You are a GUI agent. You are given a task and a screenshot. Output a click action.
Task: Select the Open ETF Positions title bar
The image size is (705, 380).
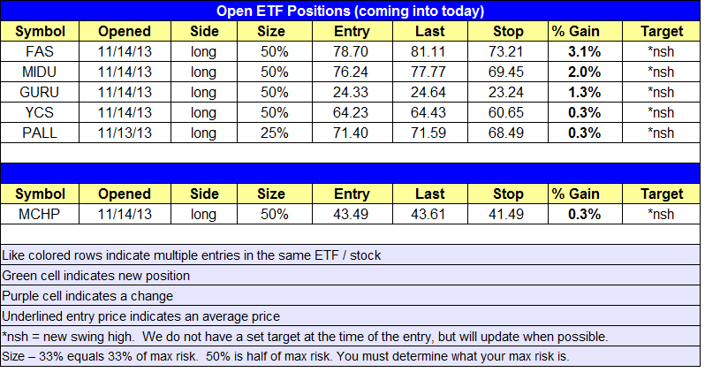point(350,11)
